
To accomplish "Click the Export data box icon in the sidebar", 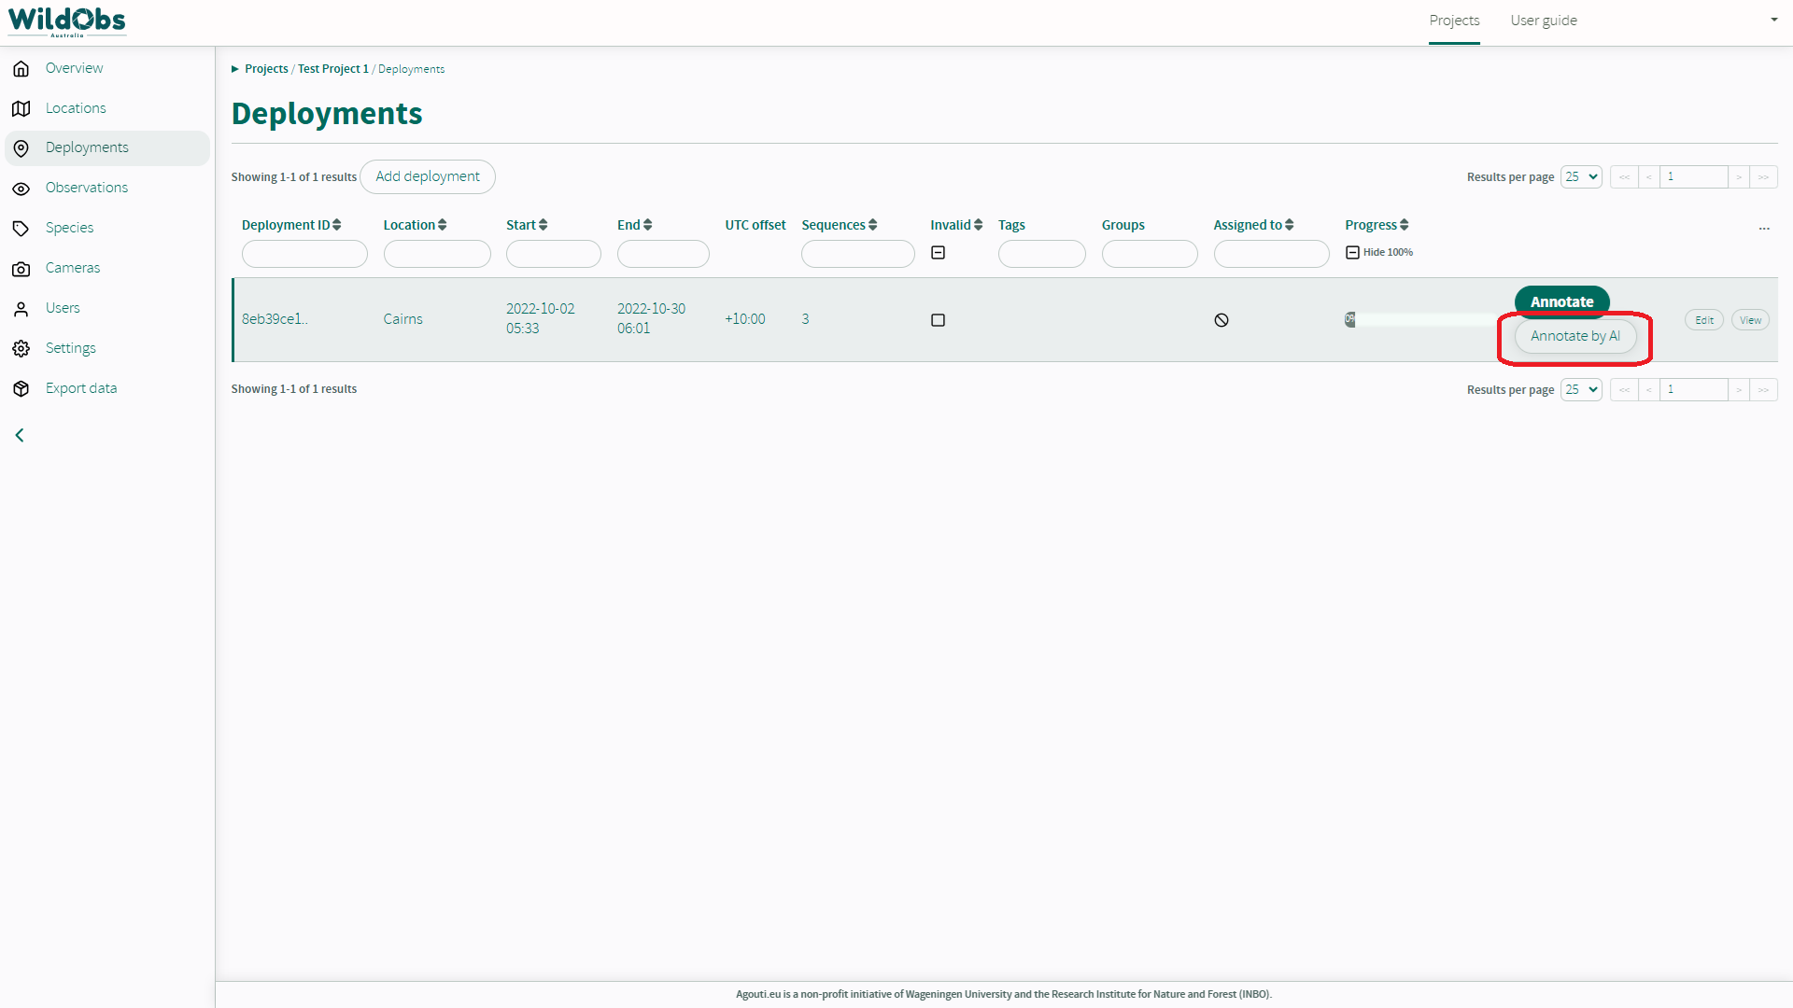I will coord(21,389).
